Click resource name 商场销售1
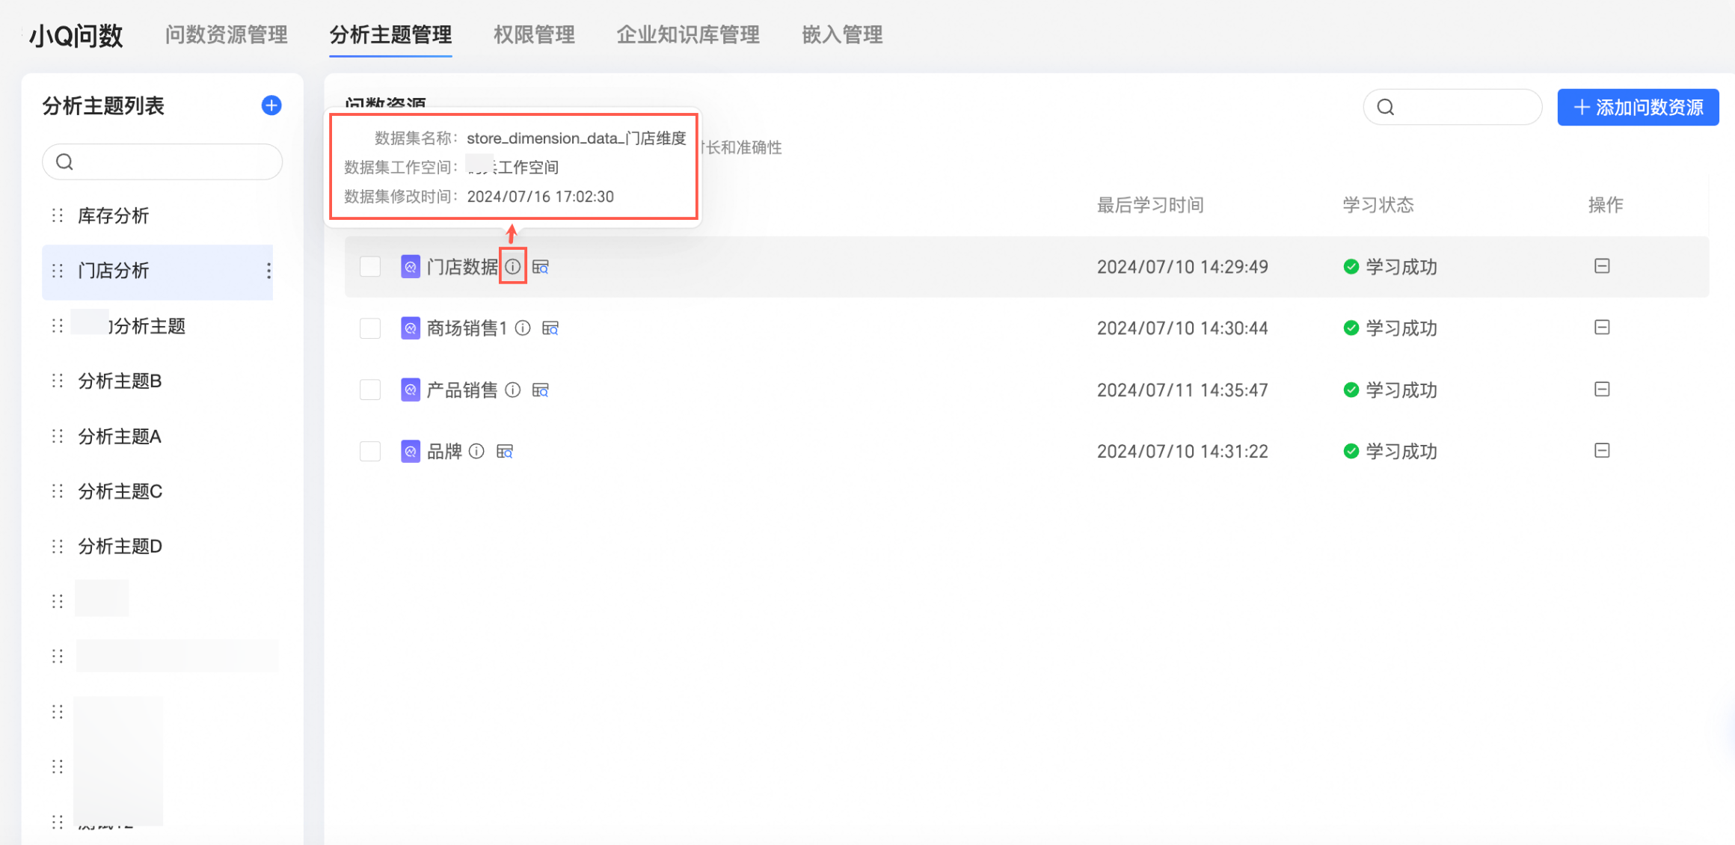This screenshot has height=845, width=1735. point(467,328)
